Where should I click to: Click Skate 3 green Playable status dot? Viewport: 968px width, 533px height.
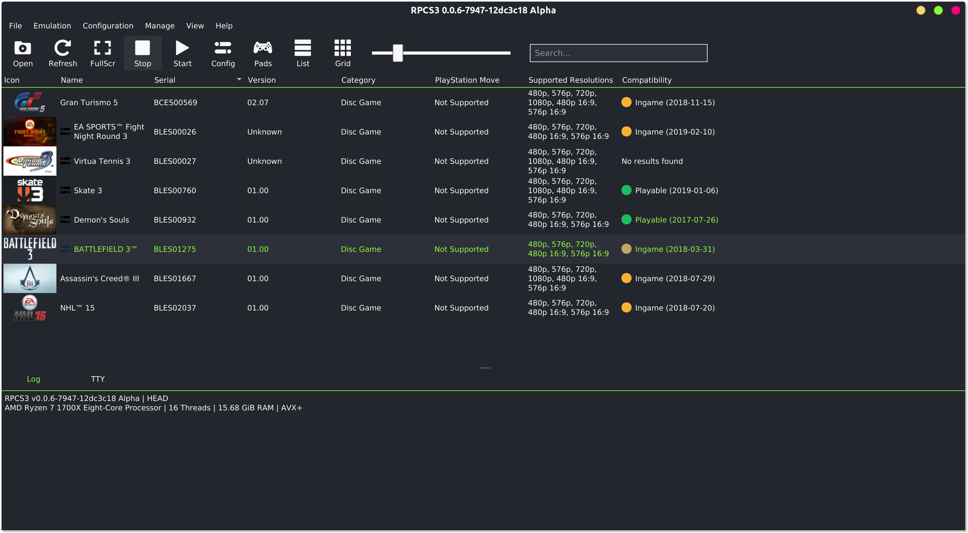(626, 190)
